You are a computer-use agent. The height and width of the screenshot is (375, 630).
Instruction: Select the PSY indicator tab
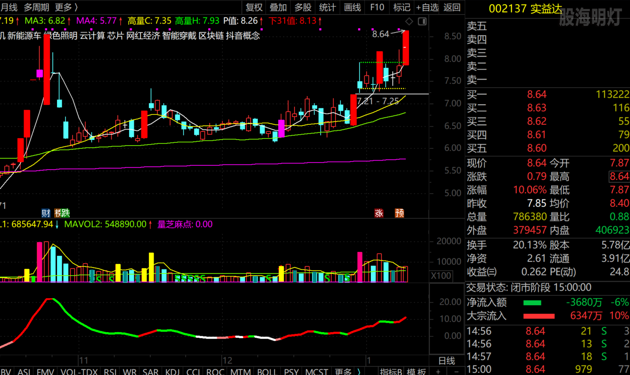click(291, 372)
